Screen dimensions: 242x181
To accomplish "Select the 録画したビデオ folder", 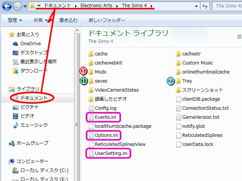I will pyautogui.click(x=107, y=99).
